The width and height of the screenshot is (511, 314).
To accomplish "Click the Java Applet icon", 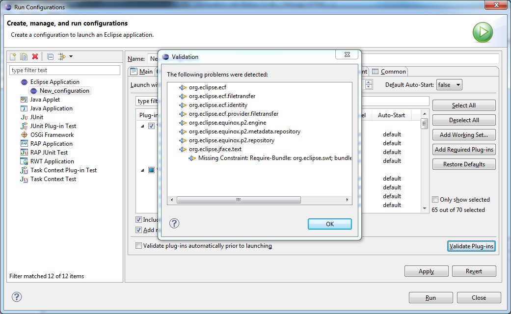I will (24, 100).
